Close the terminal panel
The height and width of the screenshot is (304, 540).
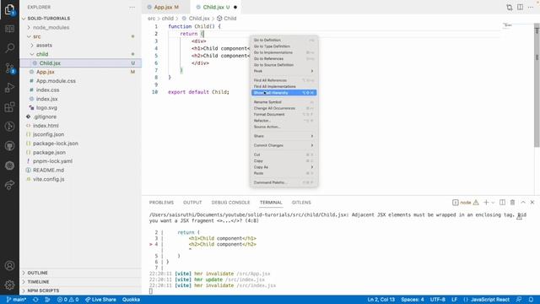pos(532,203)
